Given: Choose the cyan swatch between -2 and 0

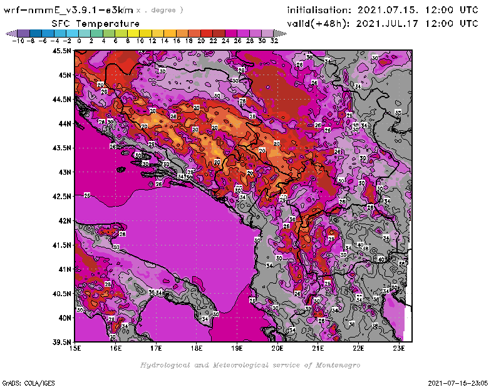Looking at the screenshot, I should click(x=72, y=33).
